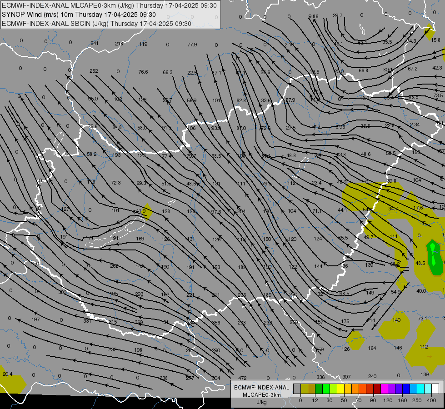The width and height of the screenshot is (445, 409).
Task: Click the 241 value on map
Action: (x=95, y=43)
